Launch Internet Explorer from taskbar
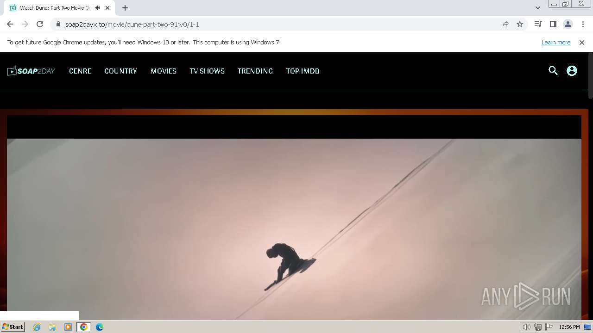 coord(37,327)
